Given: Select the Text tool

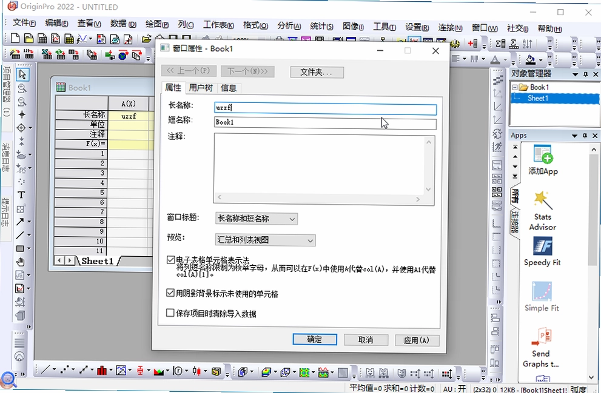Looking at the screenshot, I should [x=21, y=195].
